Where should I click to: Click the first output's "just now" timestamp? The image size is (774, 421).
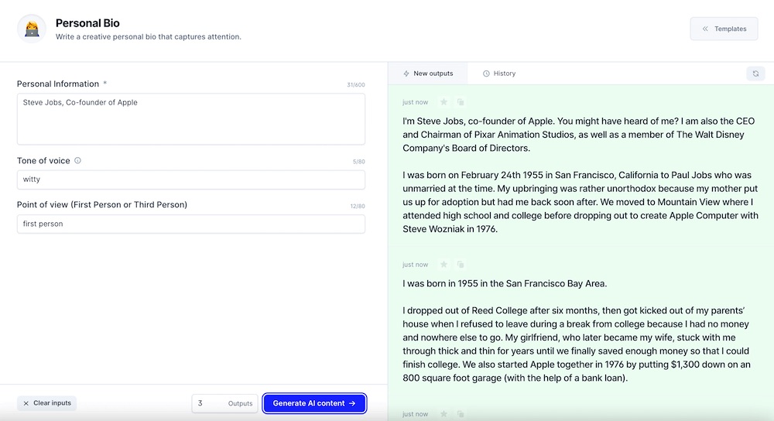click(415, 102)
